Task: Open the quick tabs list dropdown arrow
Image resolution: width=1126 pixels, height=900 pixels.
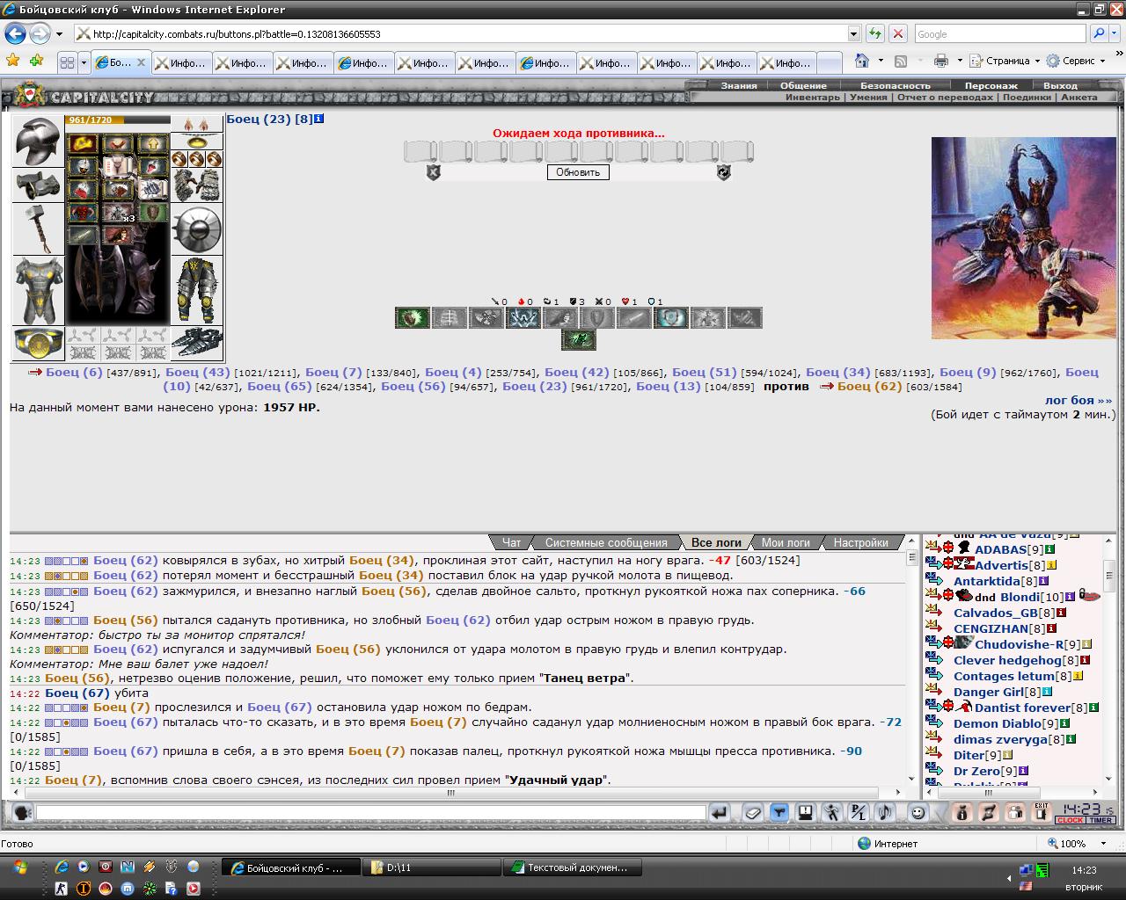Action: [x=84, y=62]
